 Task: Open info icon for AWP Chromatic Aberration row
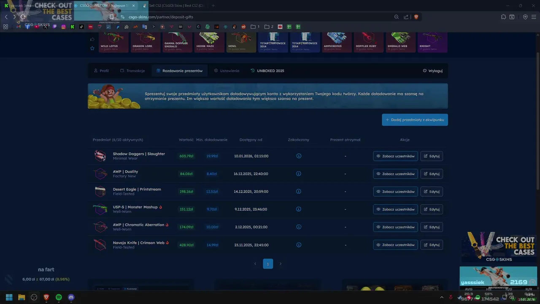[299, 227]
